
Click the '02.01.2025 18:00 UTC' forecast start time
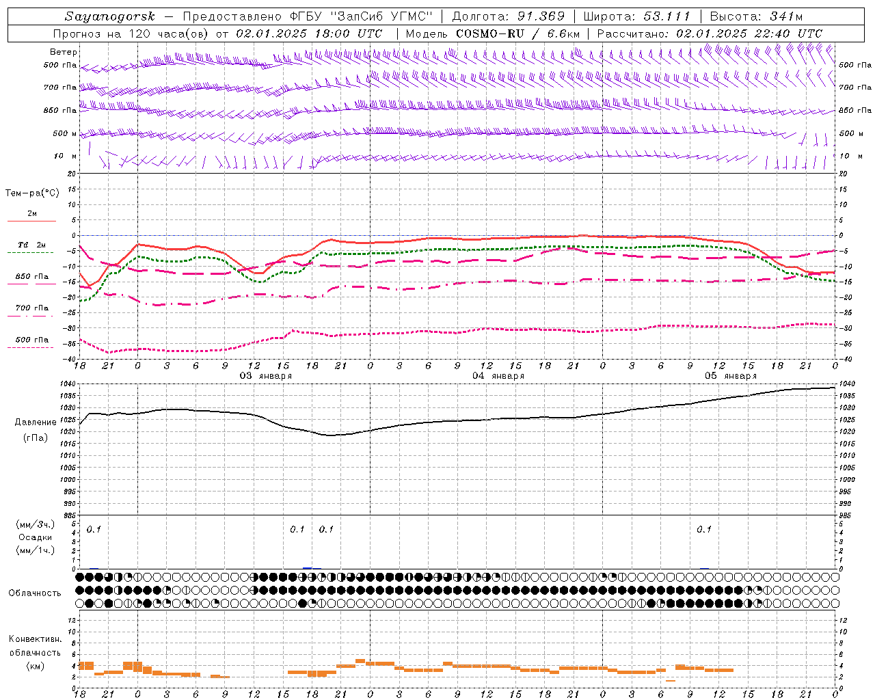(x=309, y=33)
